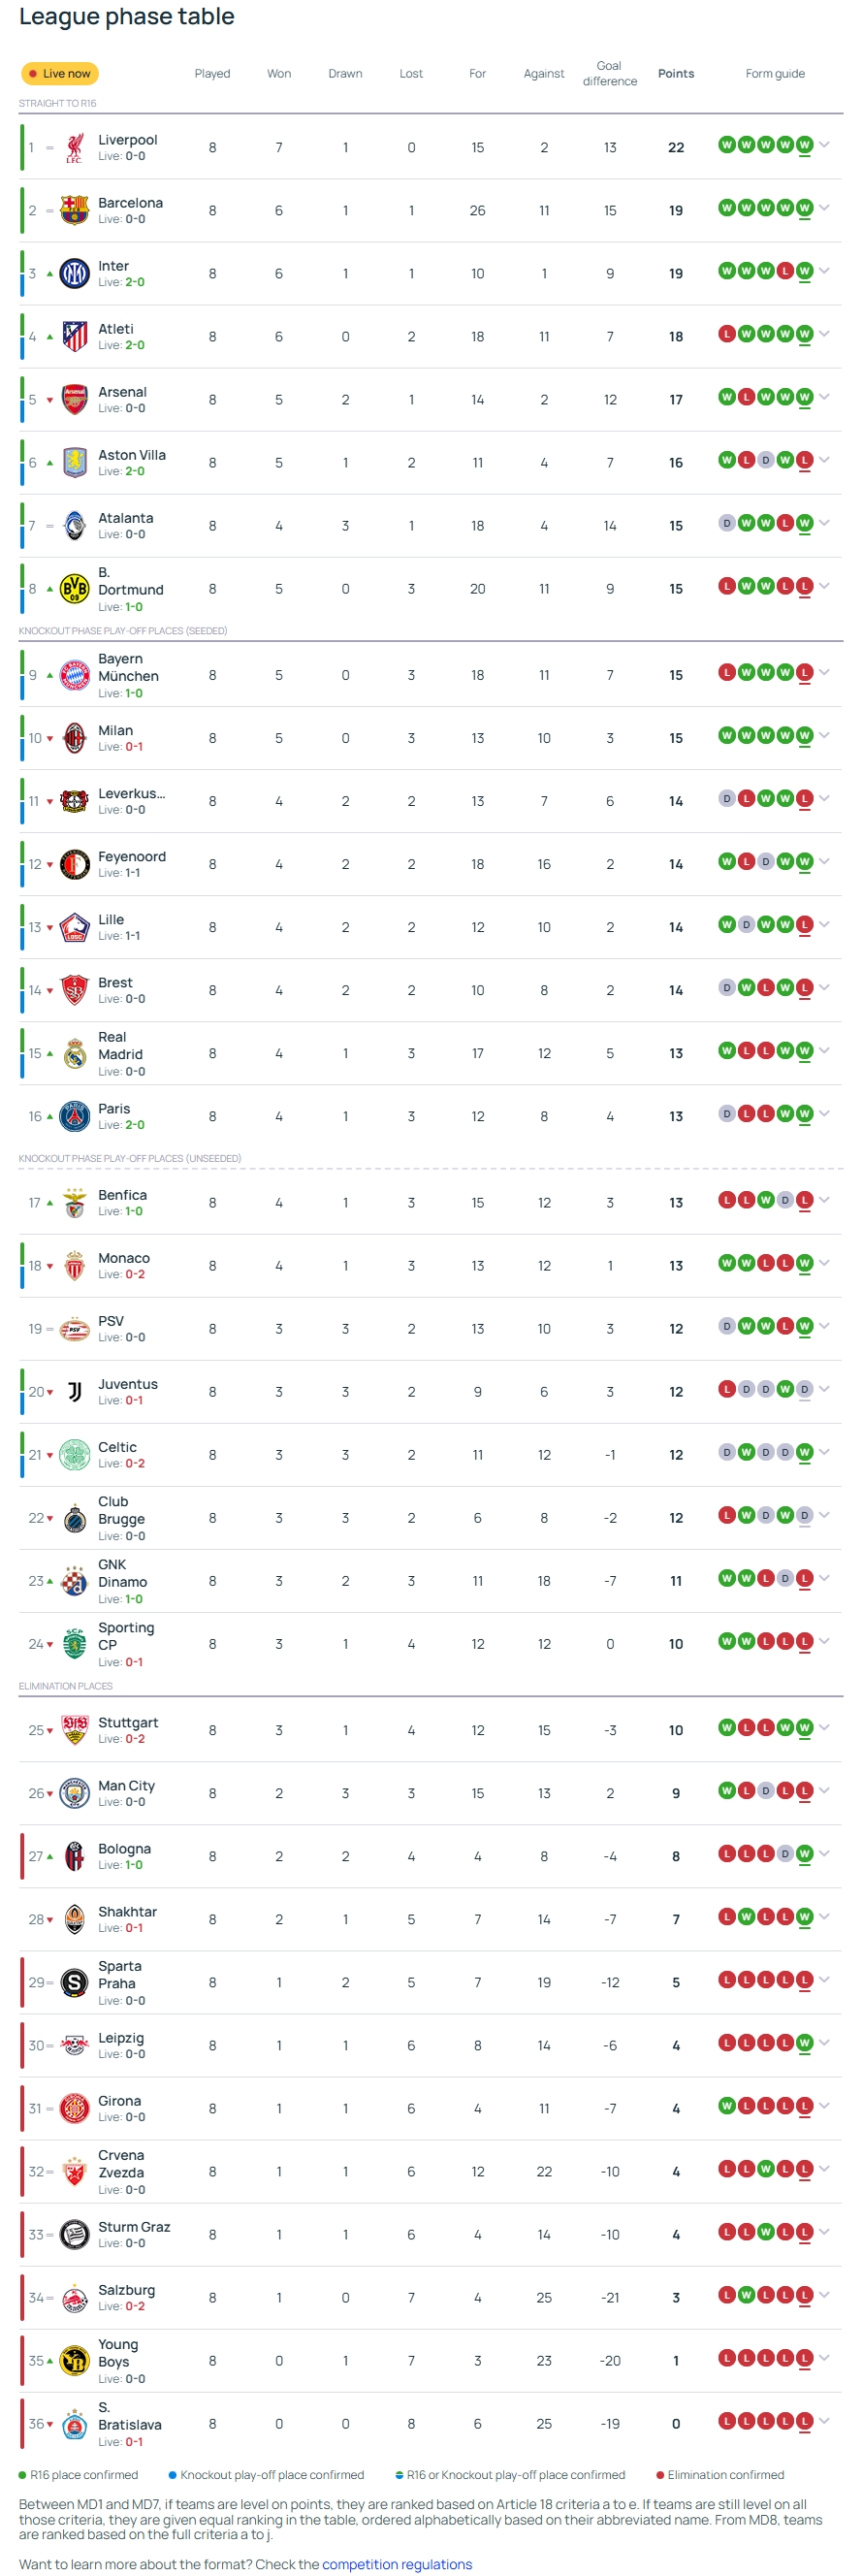Click Atleti's latest win form badge
This screenshot has height=2576, width=863.
click(804, 334)
